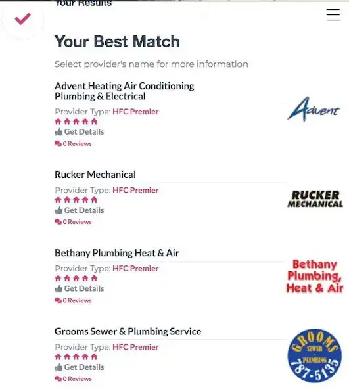Get Details for Rucker Mechanical
This screenshot has height=389, width=349.
tap(79, 210)
